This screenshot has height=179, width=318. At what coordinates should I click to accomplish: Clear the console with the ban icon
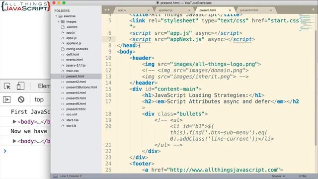point(21,99)
